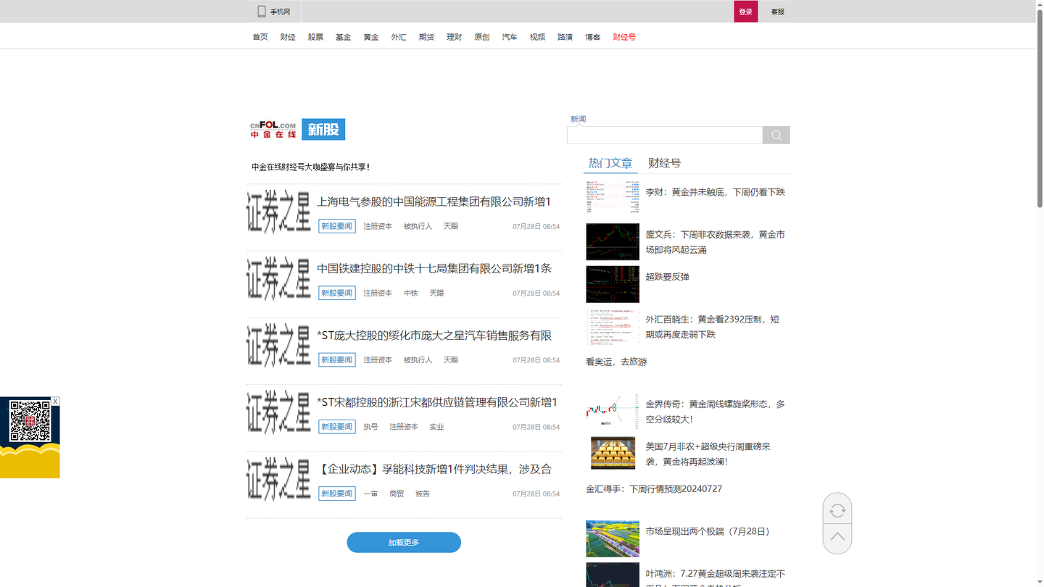Open the 汽车 navigation item

pos(510,37)
